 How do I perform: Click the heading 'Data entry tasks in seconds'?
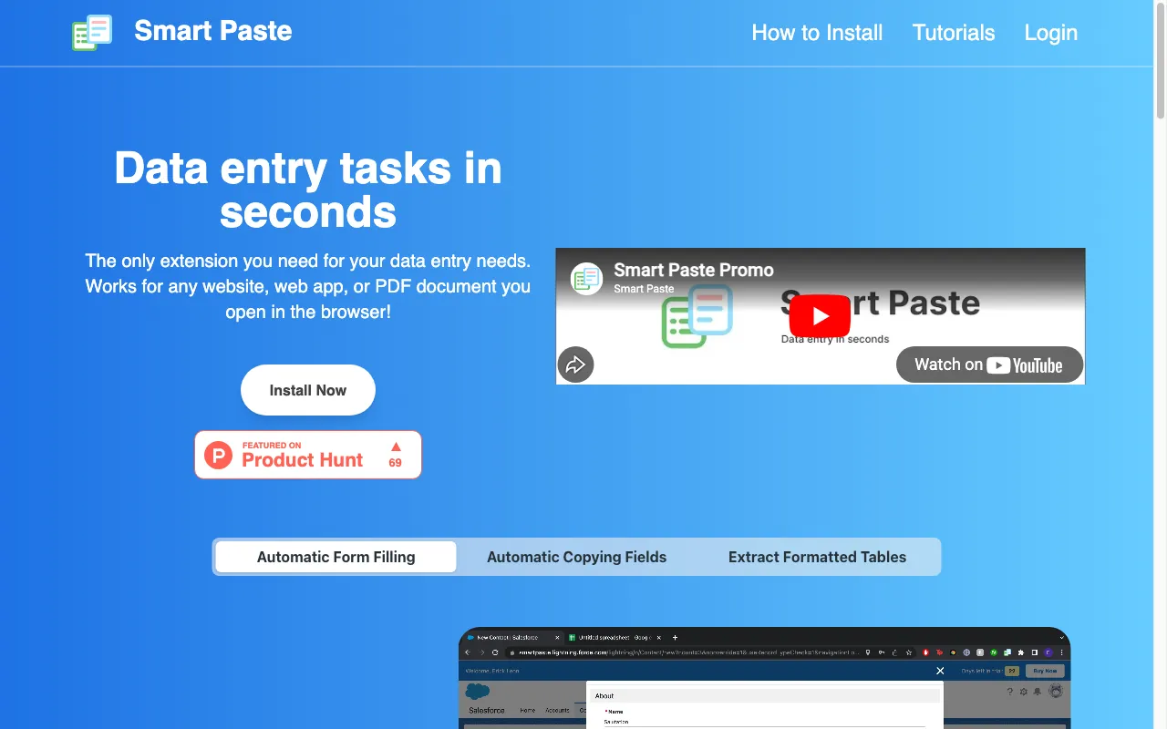click(x=308, y=190)
